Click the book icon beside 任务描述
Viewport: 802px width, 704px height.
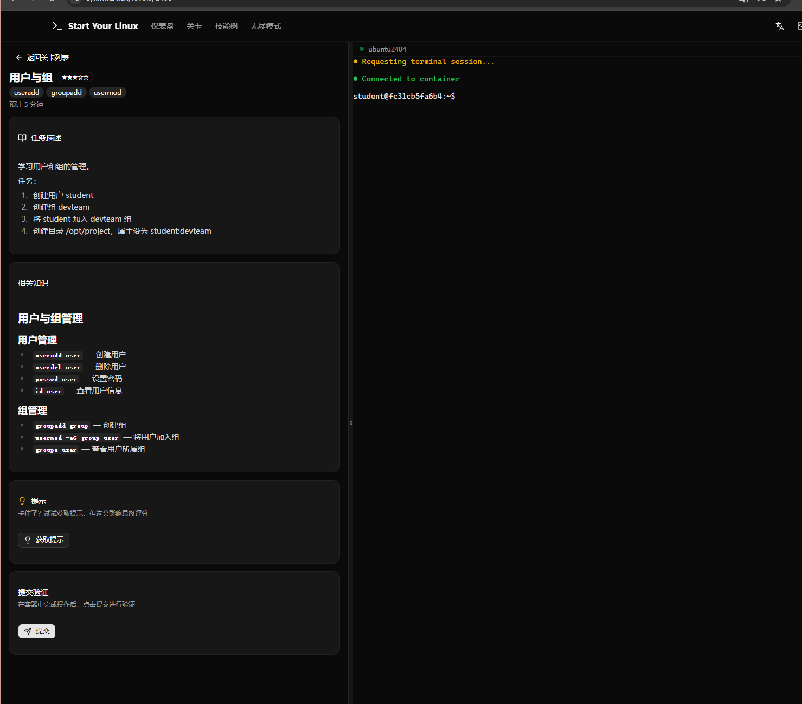pyautogui.click(x=22, y=138)
